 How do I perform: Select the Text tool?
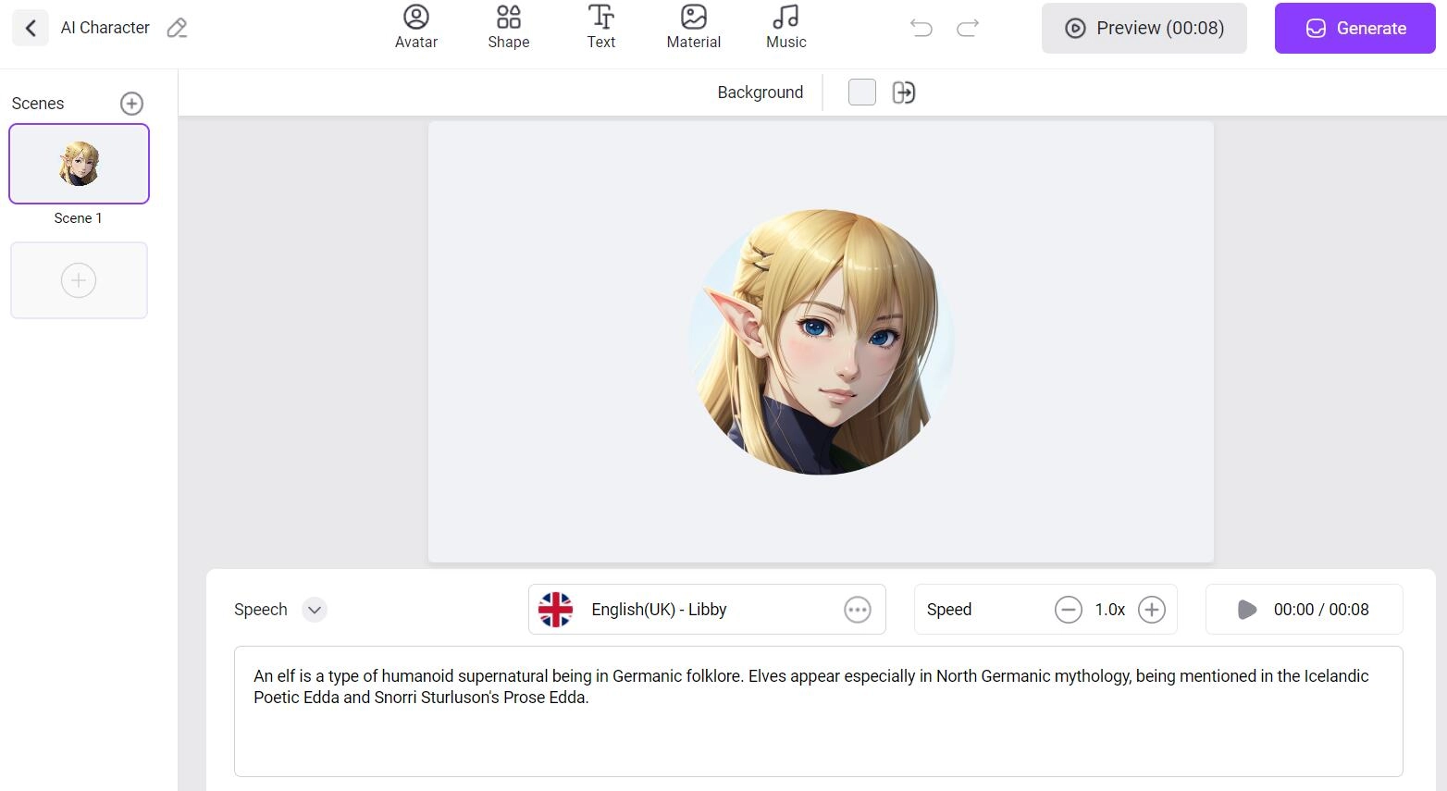600,28
